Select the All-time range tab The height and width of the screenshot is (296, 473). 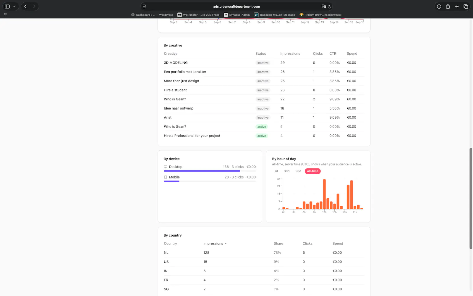(x=312, y=171)
